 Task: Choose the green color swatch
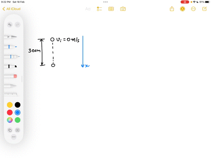18,120
